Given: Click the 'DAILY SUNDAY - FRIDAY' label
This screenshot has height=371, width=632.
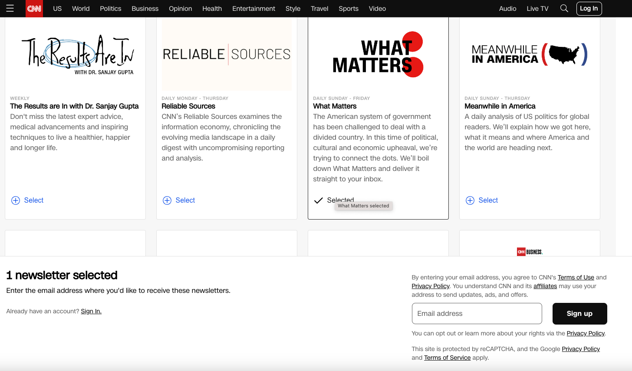Looking at the screenshot, I should pyautogui.click(x=342, y=98).
